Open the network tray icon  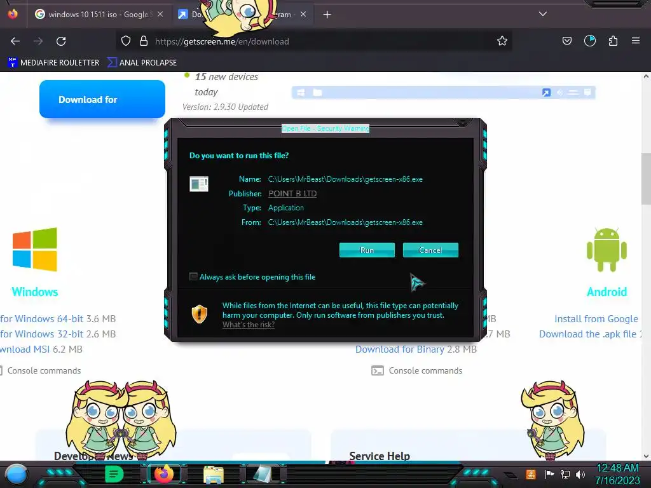pyautogui.click(x=565, y=474)
